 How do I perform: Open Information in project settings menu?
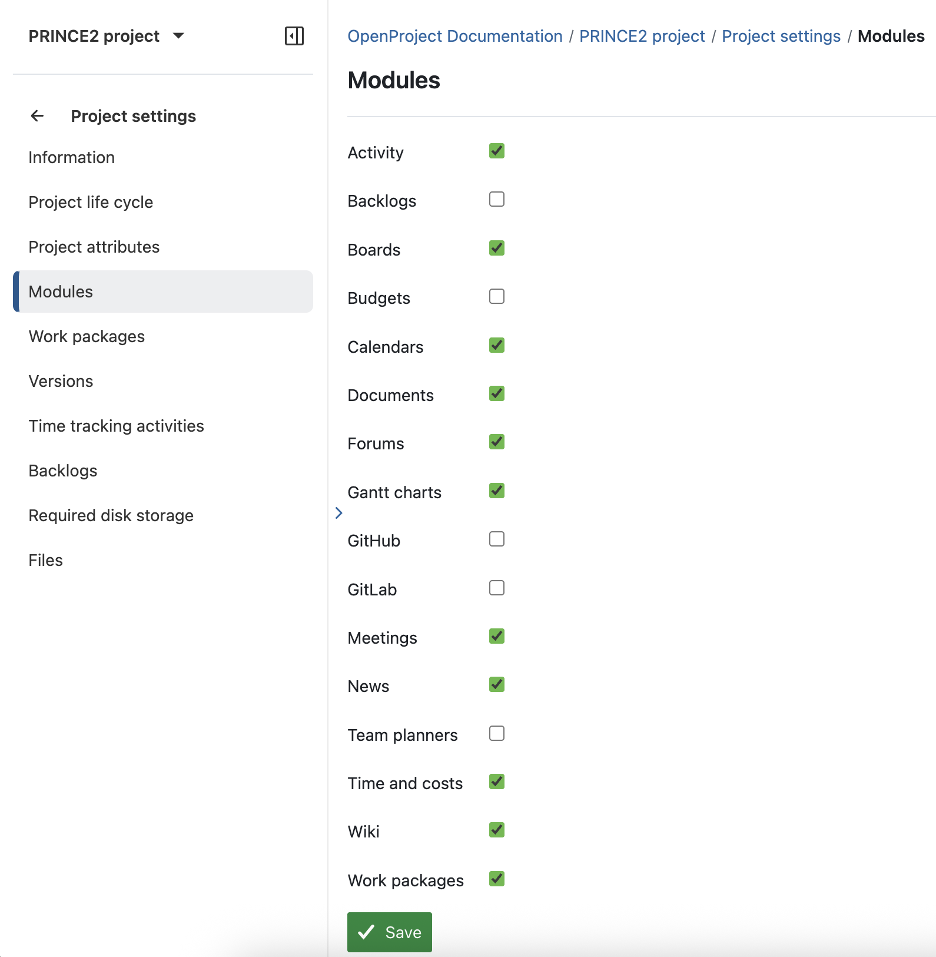(x=72, y=157)
